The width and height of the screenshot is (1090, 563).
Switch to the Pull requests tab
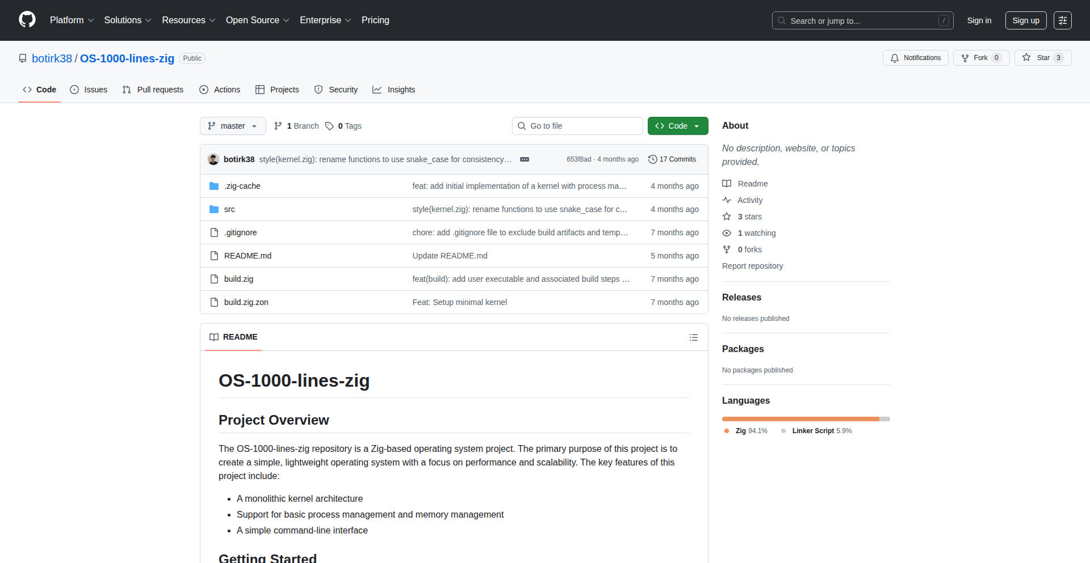tap(153, 90)
